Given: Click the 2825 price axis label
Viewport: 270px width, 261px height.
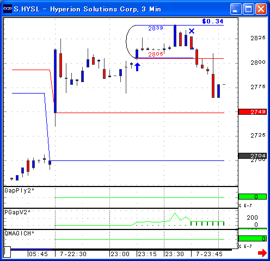Looking at the screenshot, I should click(258, 38).
